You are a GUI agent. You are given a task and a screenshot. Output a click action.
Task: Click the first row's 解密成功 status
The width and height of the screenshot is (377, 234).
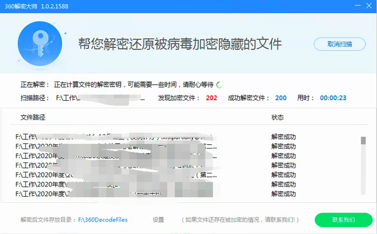283,137
